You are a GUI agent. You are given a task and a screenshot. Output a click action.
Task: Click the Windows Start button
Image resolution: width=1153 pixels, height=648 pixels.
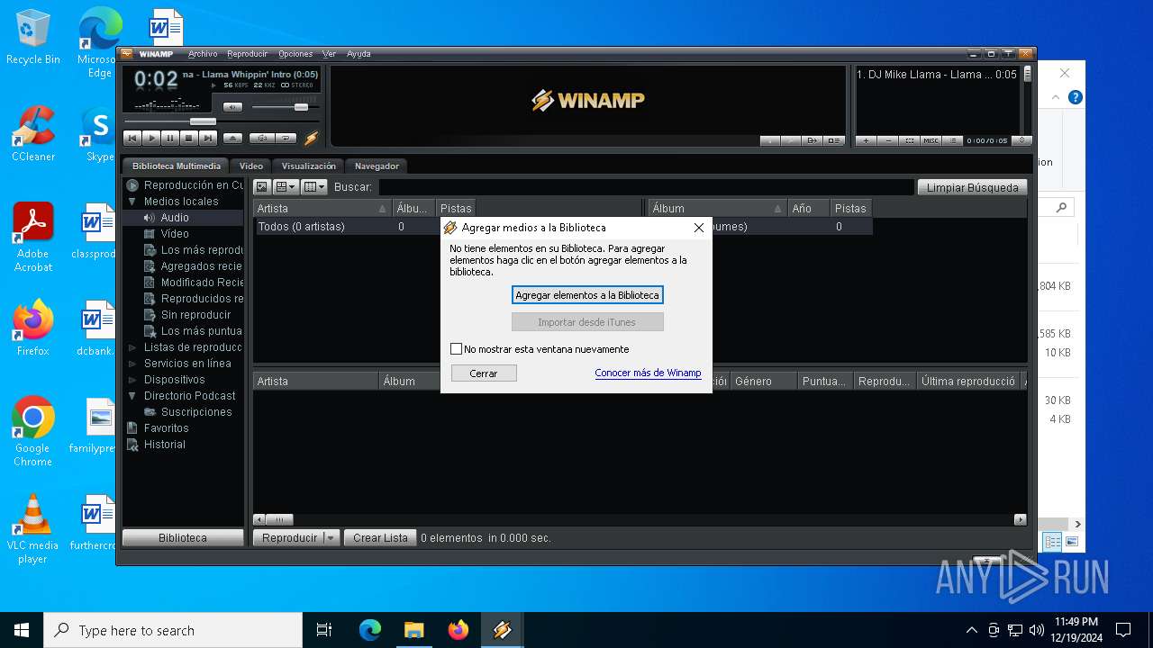[x=22, y=630]
